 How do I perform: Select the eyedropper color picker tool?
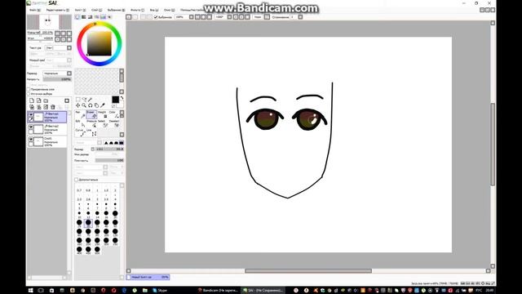103,105
